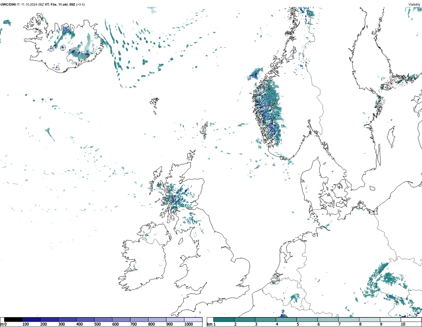Click the black 0–100 m legend swatch
The image size is (422, 327).
(x=13, y=319)
